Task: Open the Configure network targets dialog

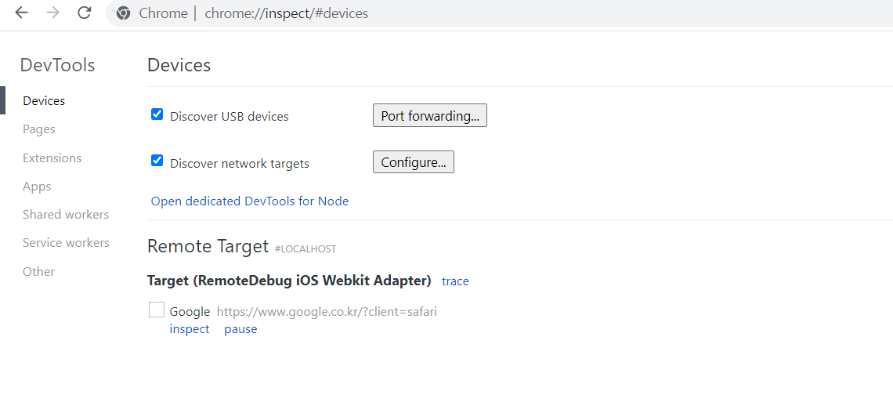Action: click(x=414, y=162)
